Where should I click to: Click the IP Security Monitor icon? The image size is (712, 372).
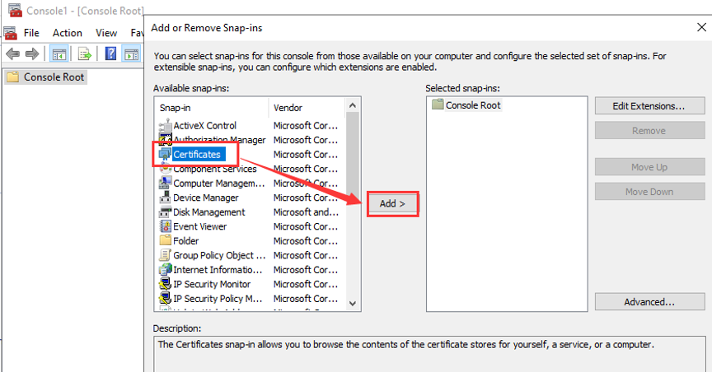click(166, 284)
